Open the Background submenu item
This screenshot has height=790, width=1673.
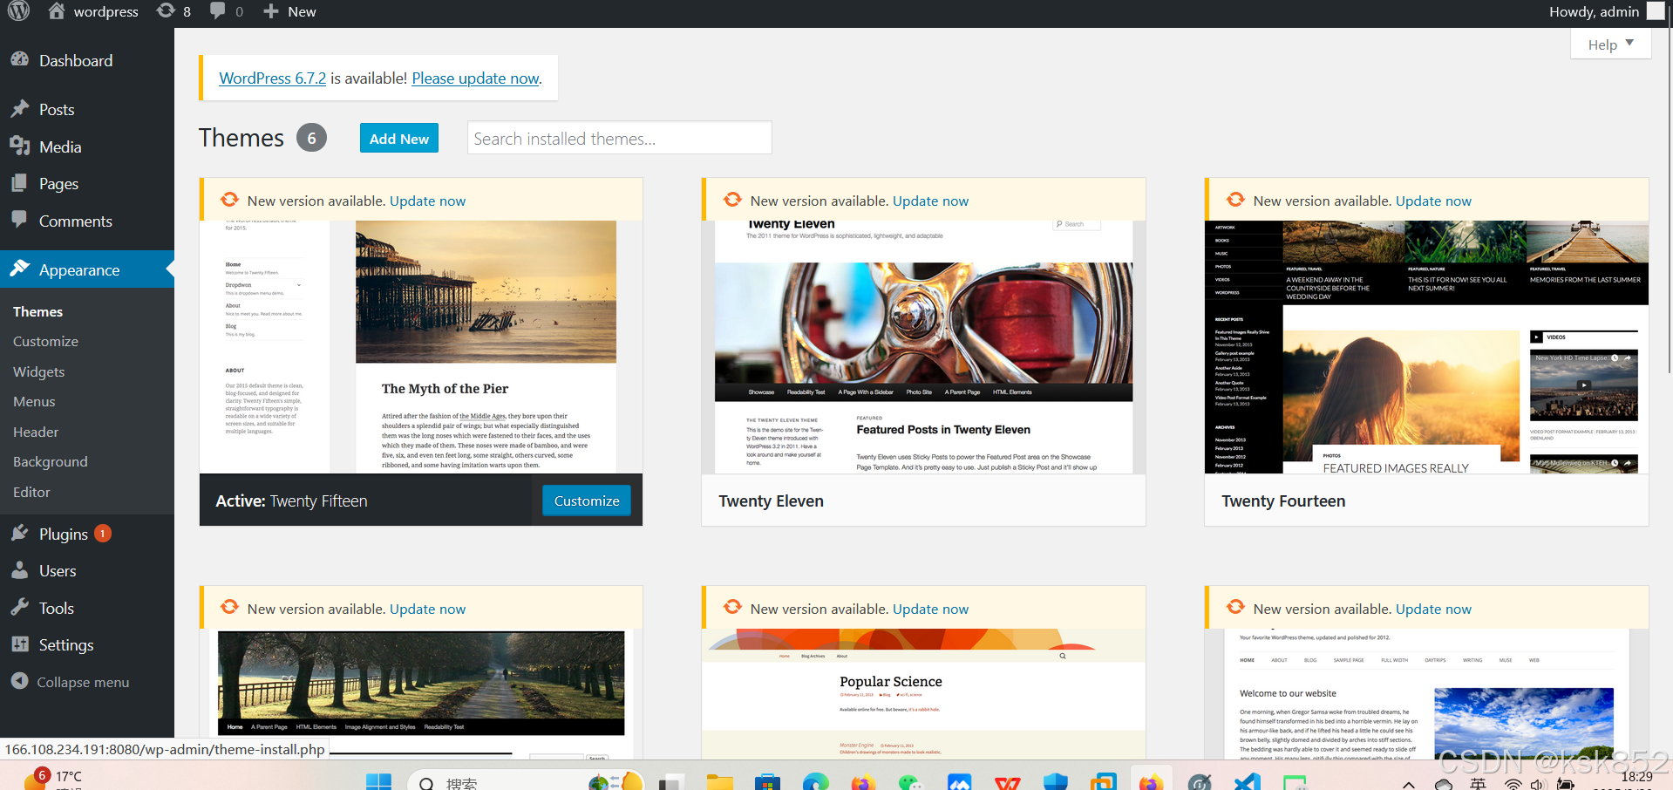[x=51, y=461]
